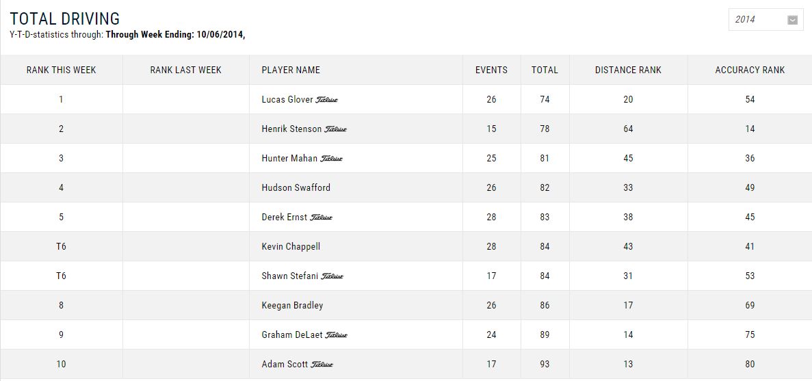The width and height of the screenshot is (812, 381).
Task: Click Titleist logo beside Graham DeLaet
Action: (x=336, y=335)
